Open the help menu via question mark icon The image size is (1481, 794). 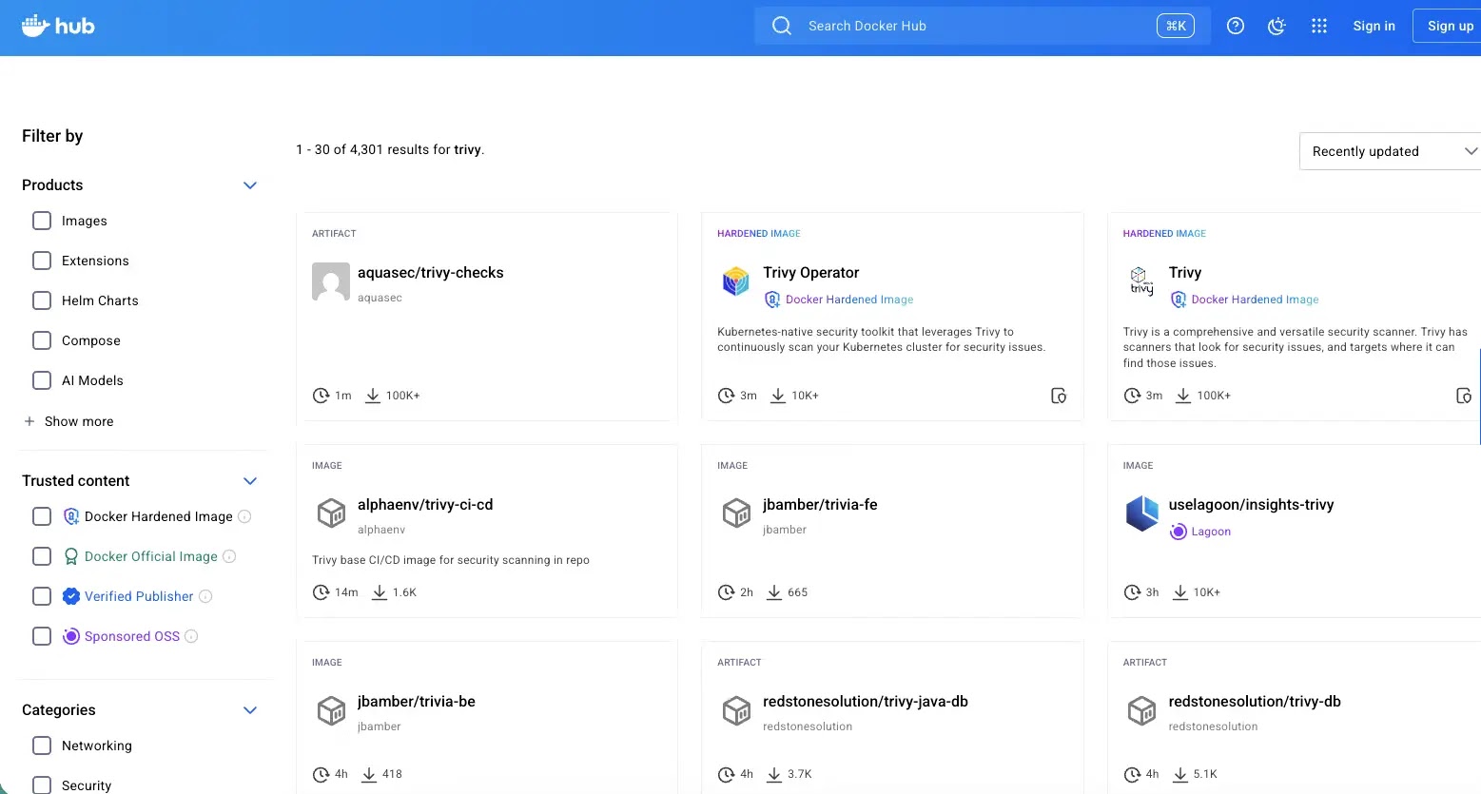[1235, 26]
